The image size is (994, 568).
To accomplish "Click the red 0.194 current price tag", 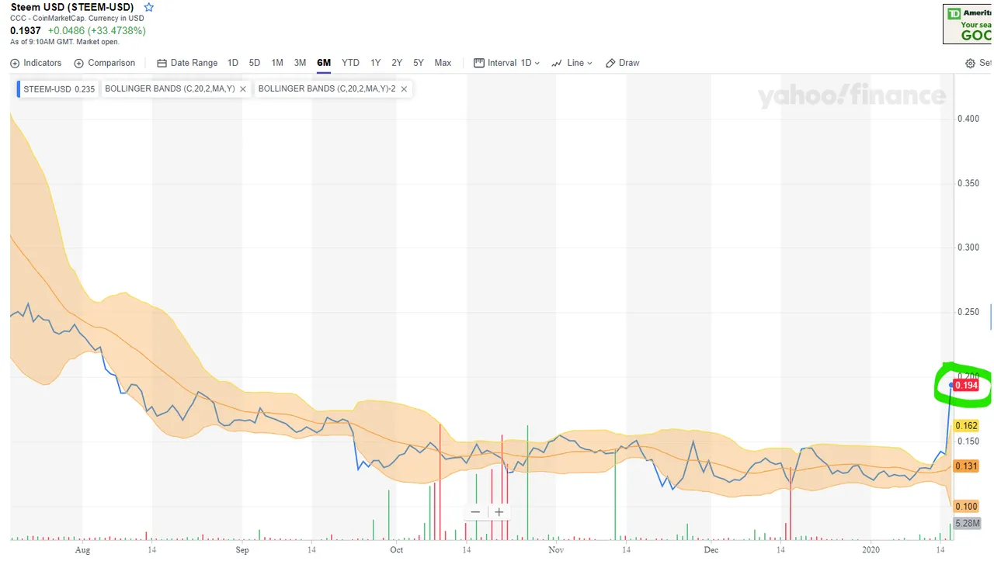I will [x=966, y=386].
